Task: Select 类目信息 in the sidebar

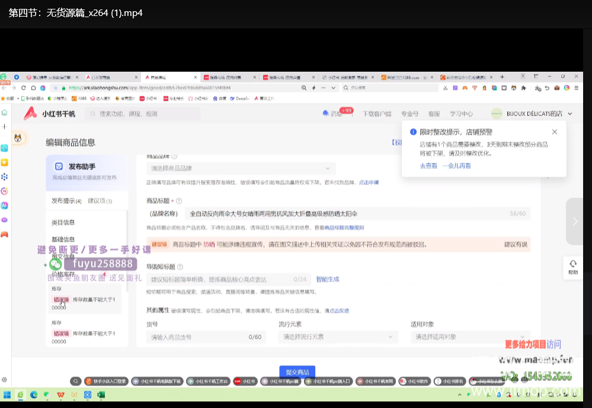Action: click(63, 223)
